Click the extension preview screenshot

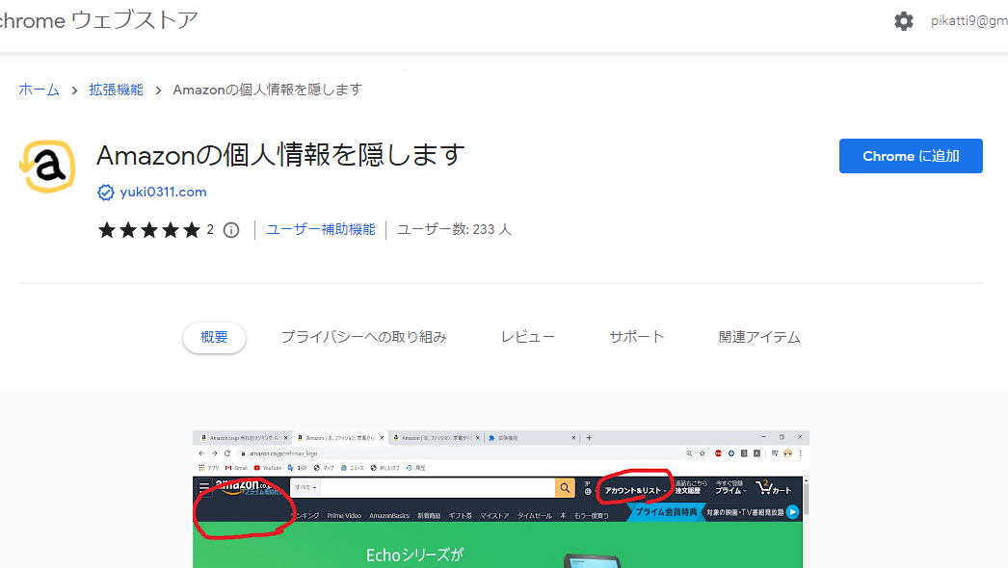click(x=501, y=500)
